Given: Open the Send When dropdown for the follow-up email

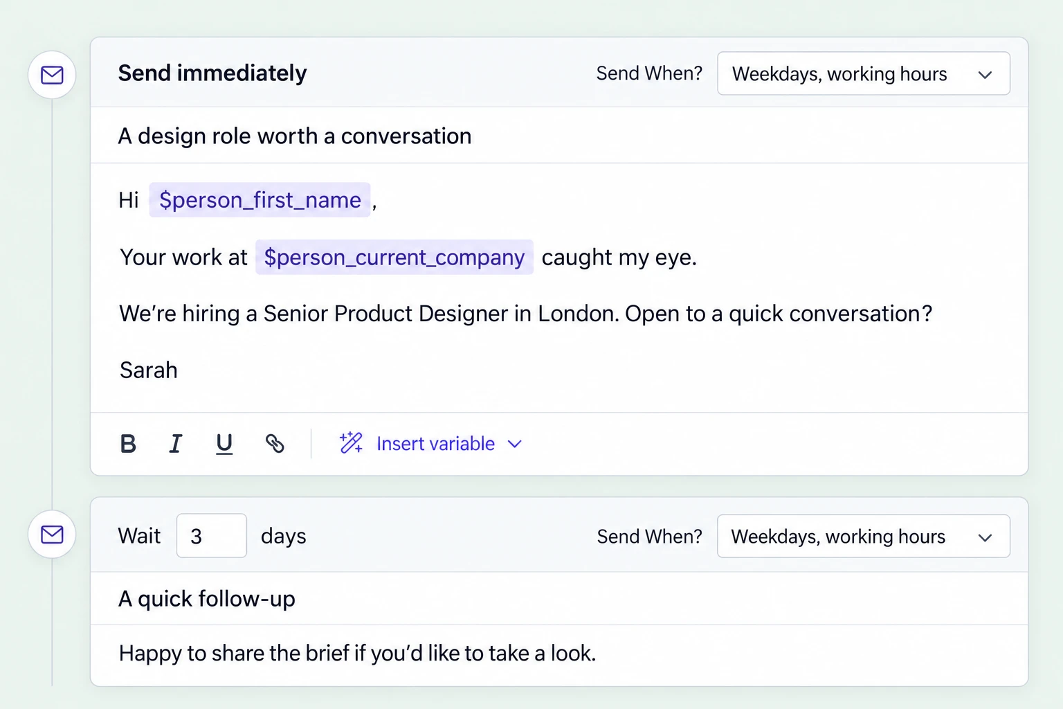Looking at the screenshot, I should click(x=864, y=536).
